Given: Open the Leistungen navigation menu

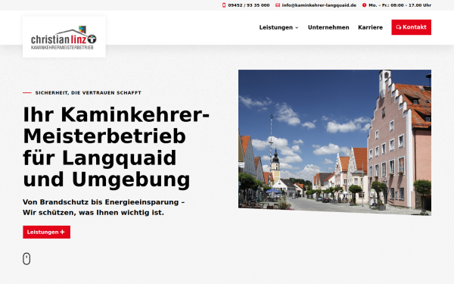Looking at the screenshot, I should 276,27.
